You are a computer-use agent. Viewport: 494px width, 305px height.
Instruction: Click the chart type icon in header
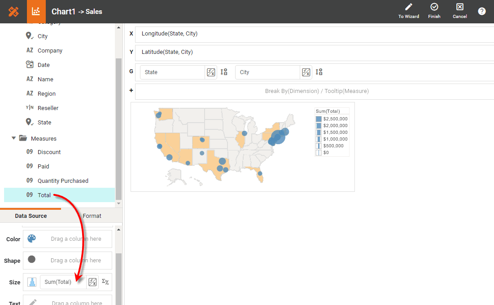pyautogui.click(x=36, y=12)
